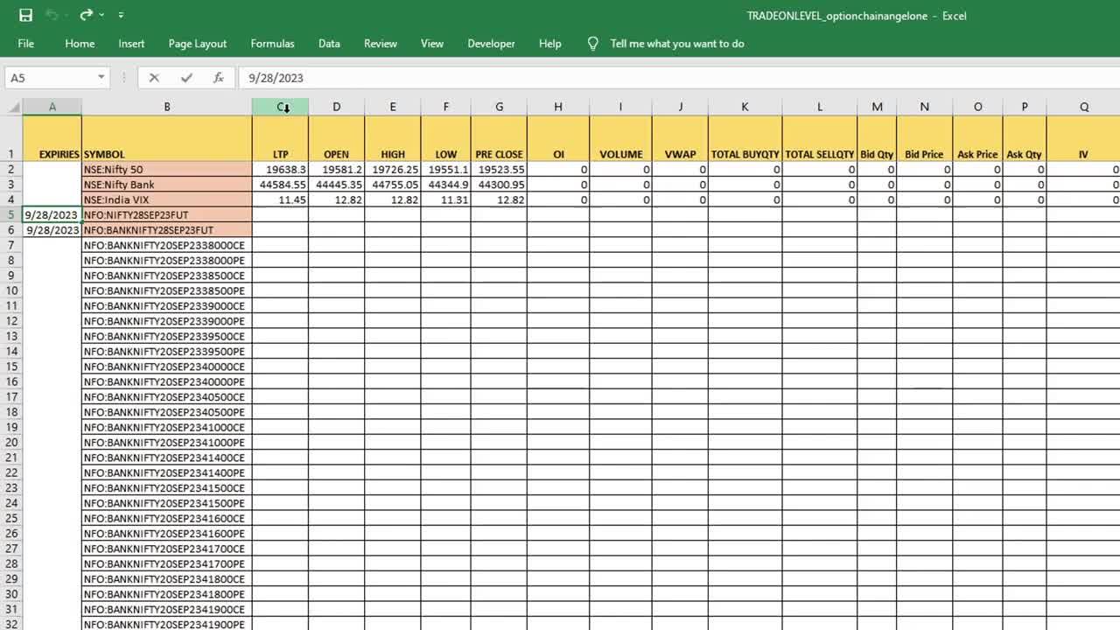Select the NFO:BANKNIFTY20SEP2340000PE cell
This screenshot has height=630, width=1120.
pyautogui.click(x=166, y=381)
